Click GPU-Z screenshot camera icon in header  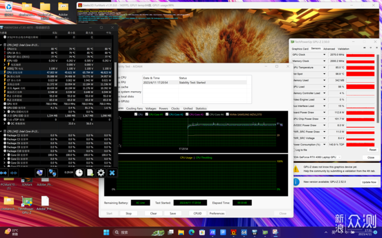(364, 48)
